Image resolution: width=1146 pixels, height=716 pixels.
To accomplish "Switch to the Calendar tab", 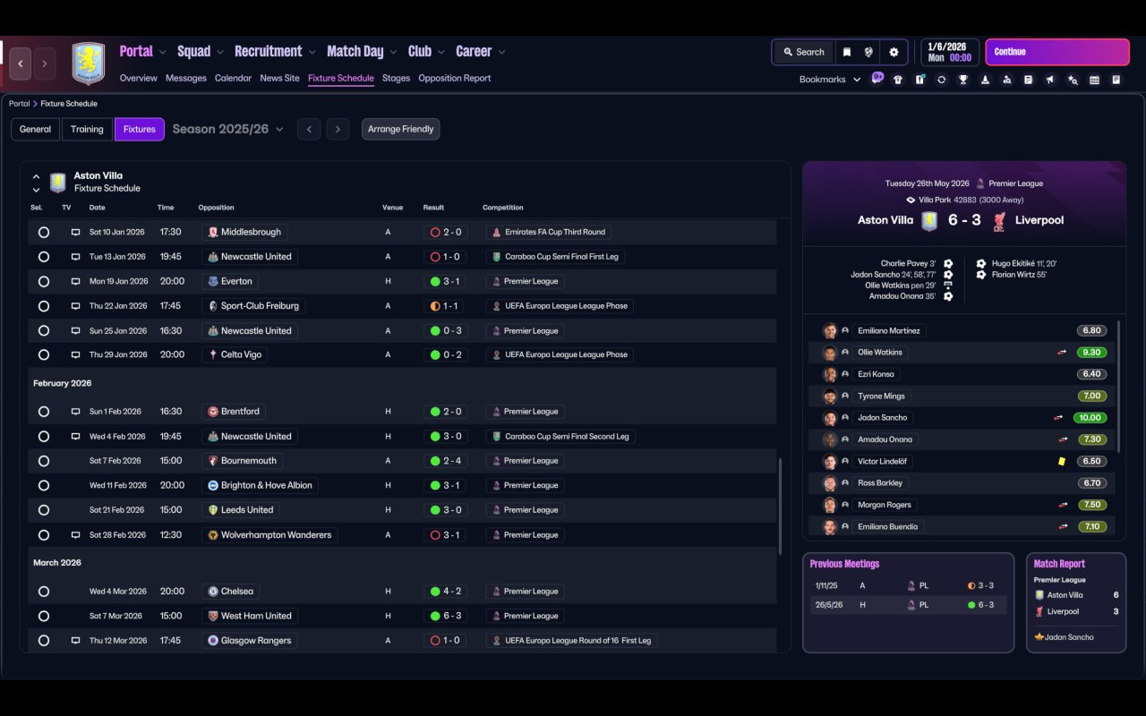I will [233, 78].
